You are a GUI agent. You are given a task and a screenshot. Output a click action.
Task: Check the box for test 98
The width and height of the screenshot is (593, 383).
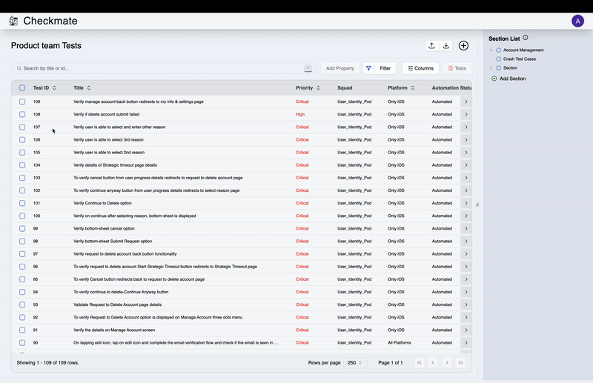tap(22, 242)
